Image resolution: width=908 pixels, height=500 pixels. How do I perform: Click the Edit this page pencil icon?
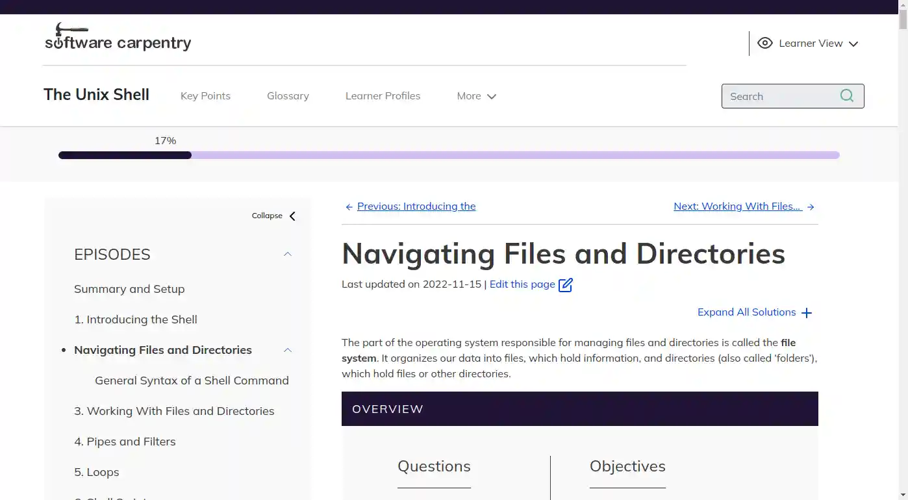tap(566, 284)
